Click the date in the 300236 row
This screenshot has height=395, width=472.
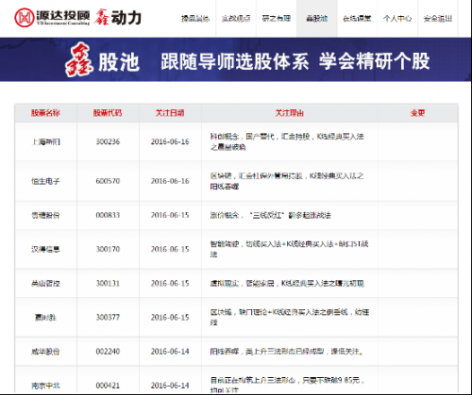click(170, 141)
